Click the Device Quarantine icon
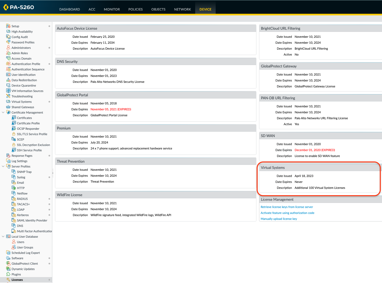This screenshot has height=283, width=382. [8, 86]
